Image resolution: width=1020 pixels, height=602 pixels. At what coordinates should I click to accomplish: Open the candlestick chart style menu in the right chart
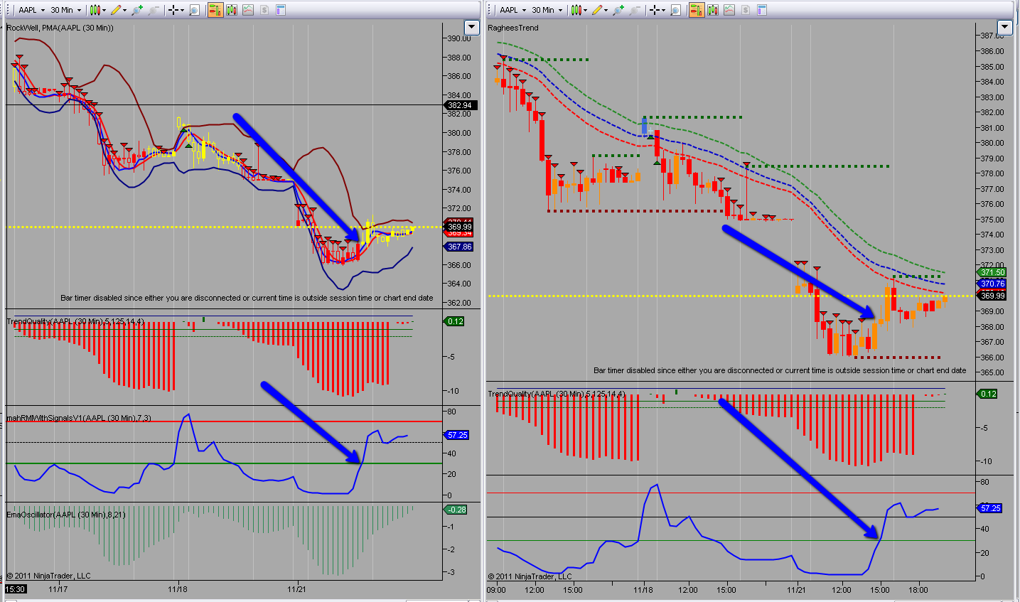tap(580, 10)
